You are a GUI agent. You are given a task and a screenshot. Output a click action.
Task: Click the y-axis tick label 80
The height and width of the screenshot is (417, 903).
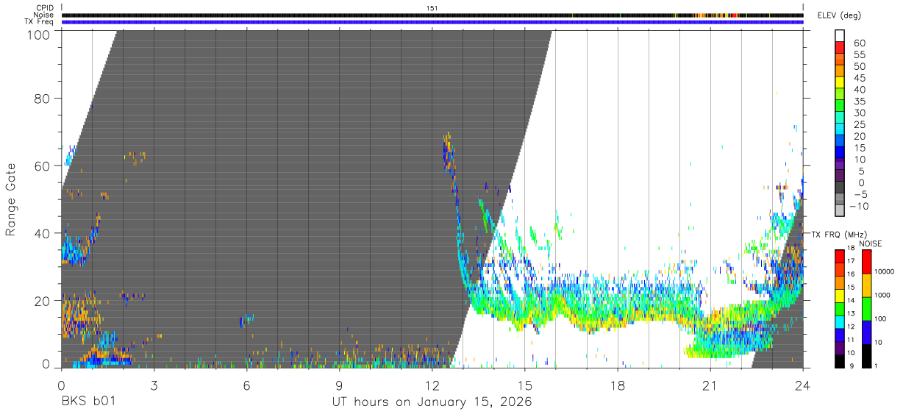(x=42, y=99)
